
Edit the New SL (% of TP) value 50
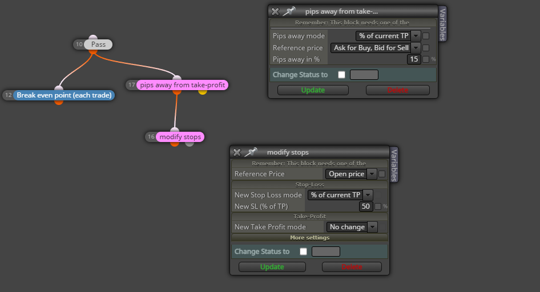coord(366,206)
